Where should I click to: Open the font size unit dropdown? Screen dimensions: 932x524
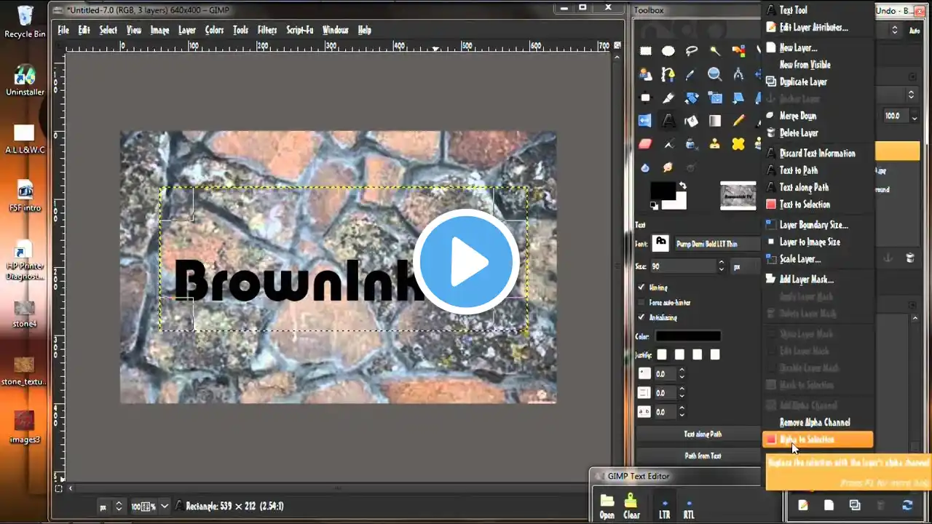(744, 267)
